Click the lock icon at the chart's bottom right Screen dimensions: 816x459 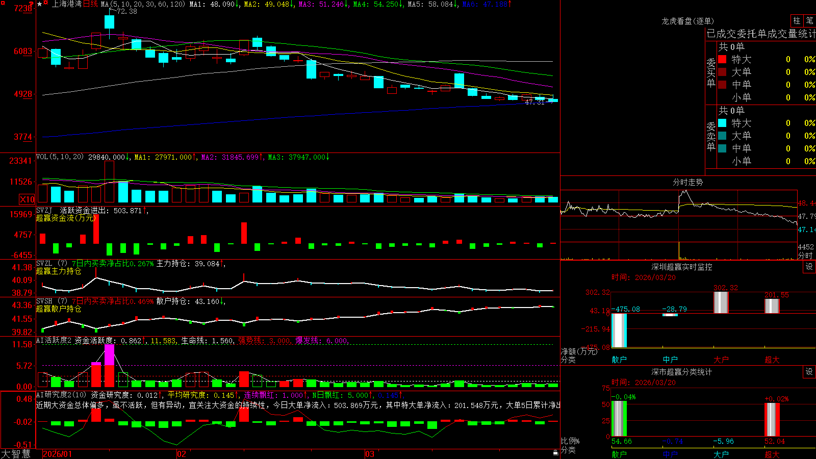(556, 452)
